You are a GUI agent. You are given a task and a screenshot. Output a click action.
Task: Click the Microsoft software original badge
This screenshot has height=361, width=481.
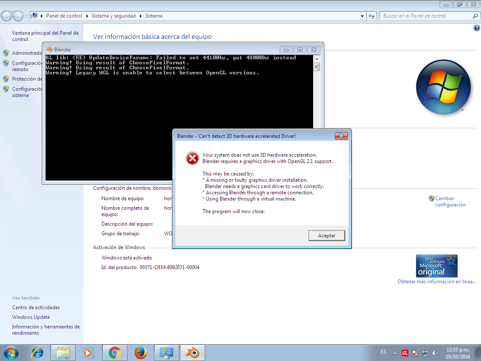coord(436,266)
